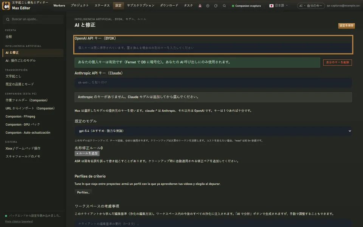Click the Companion vcaptura status indicator
The width and height of the screenshot is (363, 227).
point(246,6)
